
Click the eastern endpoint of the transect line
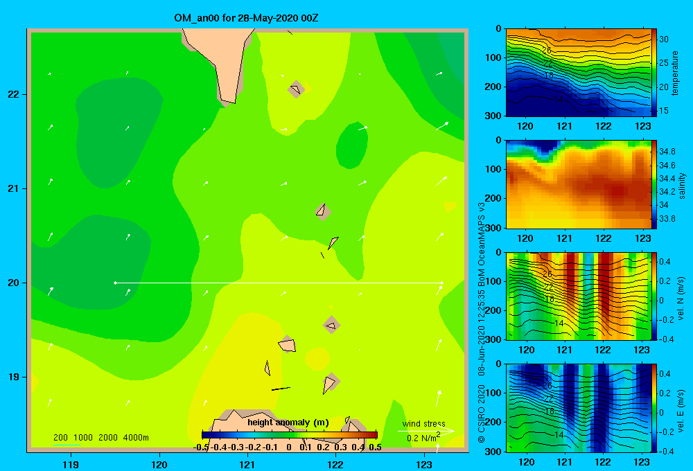pyautogui.click(x=442, y=283)
